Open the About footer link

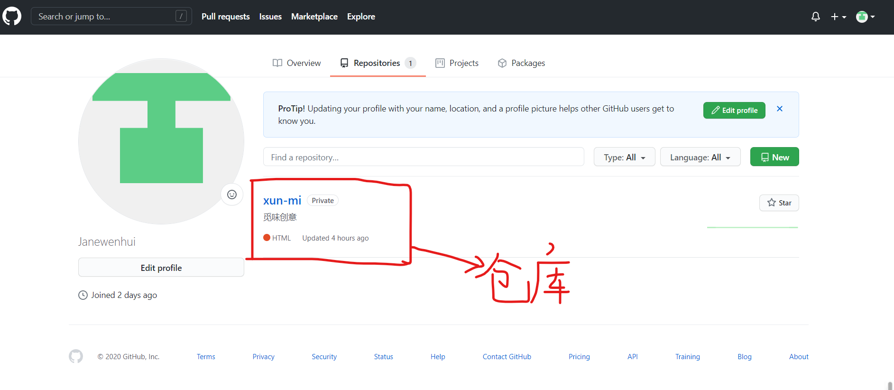point(799,357)
